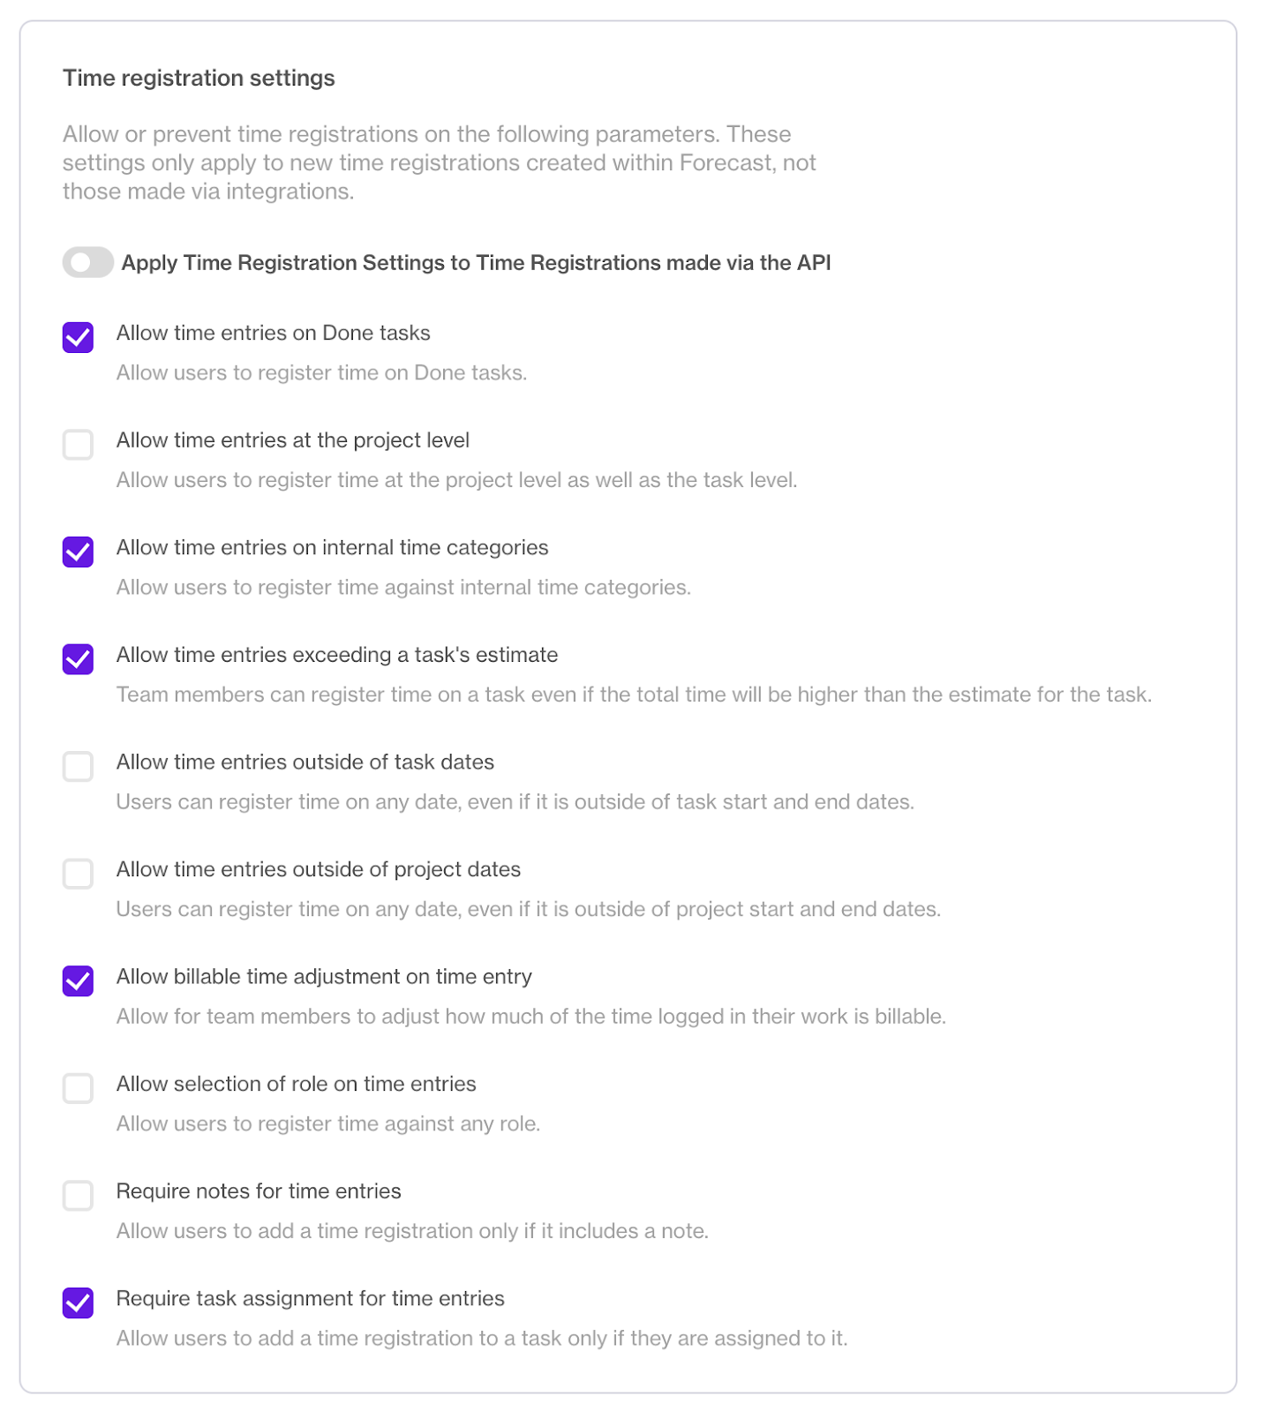The height and width of the screenshot is (1412, 1286).
Task: Enable time entries at the project level
Action: [x=79, y=445]
